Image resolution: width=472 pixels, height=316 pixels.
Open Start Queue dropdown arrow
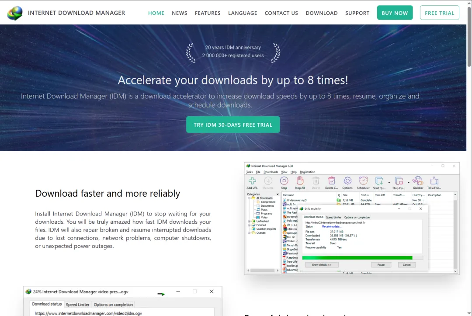coord(389,182)
